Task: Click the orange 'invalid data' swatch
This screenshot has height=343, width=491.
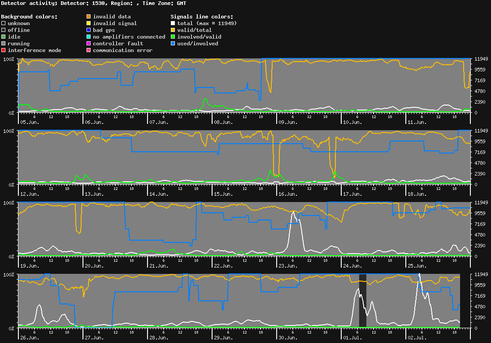Action: click(x=89, y=16)
